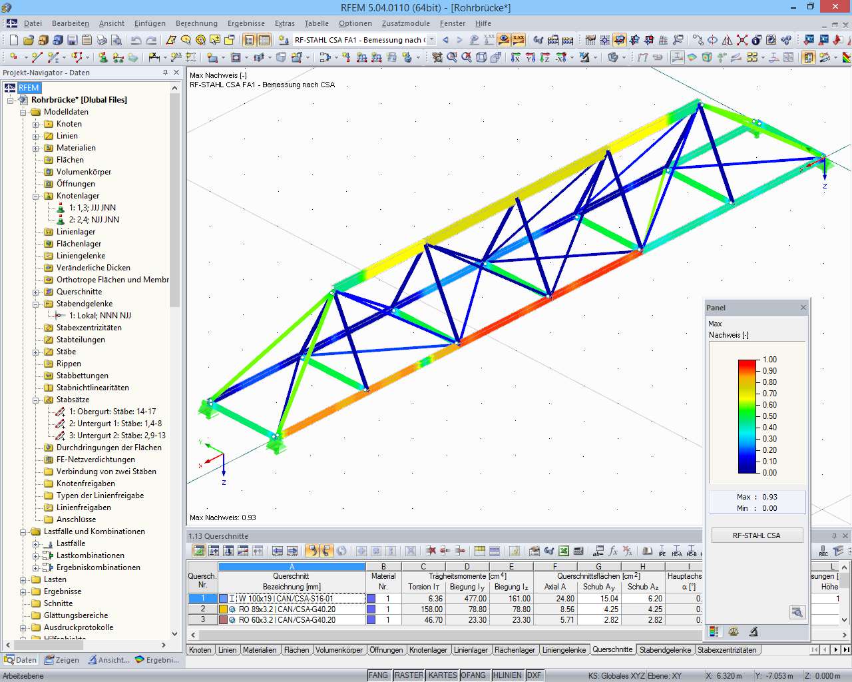Click the blue color swatch of W 100x19
Image resolution: width=852 pixels, height=682 pixels.
(224, 599)
